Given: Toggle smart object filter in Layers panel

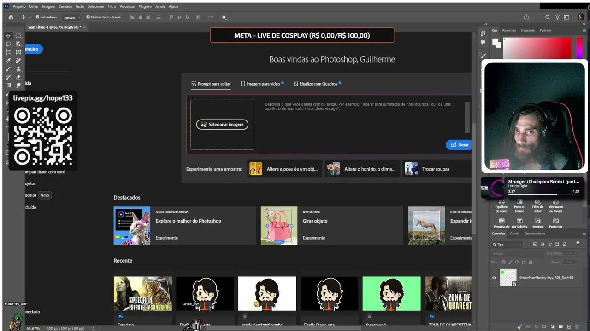Looking at the screenshot, I should tap(565, 245).
